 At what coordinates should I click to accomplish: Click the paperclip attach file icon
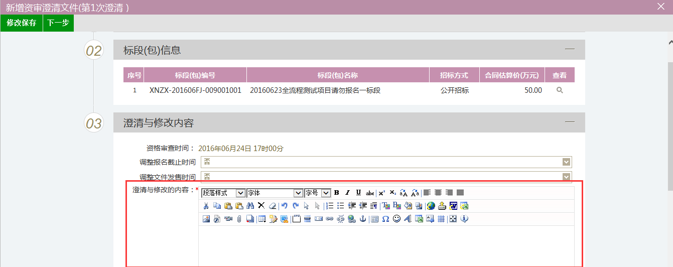[x=239, y=219]
